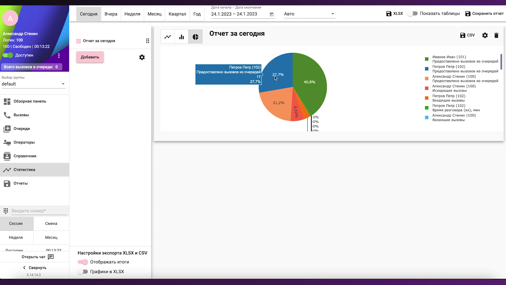Delete report with trash icon
The image size is (506, 285).
[x=496, y=35]
